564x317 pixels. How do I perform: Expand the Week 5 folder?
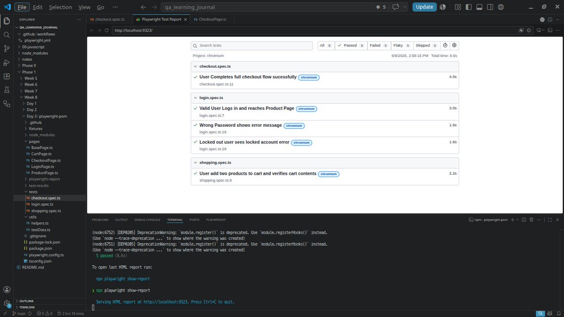[50, 78]
